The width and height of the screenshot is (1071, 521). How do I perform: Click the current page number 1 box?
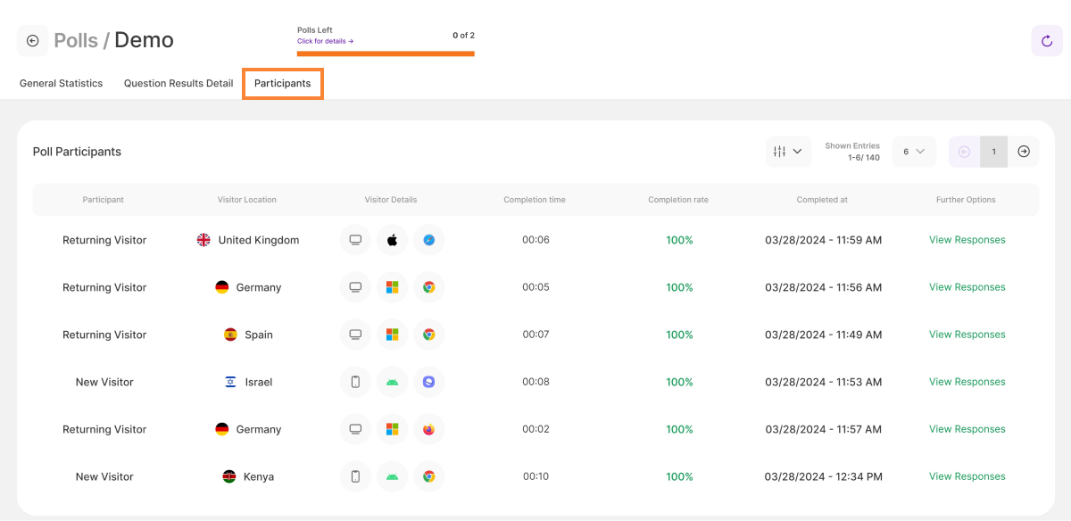point(993,152)
